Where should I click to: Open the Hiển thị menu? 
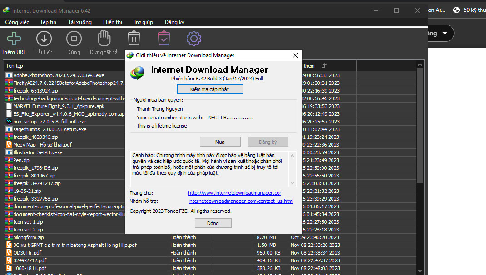tap(113, 22)
